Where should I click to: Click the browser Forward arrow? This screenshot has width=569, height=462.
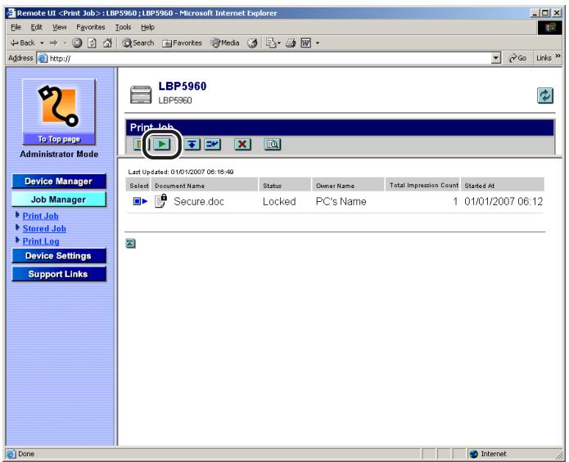click(x=54, y=43)
